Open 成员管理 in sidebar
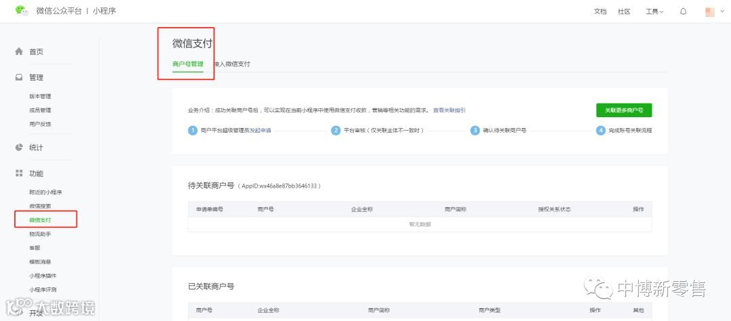The height and width of the screenshot is (321, 731). pos(40,110)
